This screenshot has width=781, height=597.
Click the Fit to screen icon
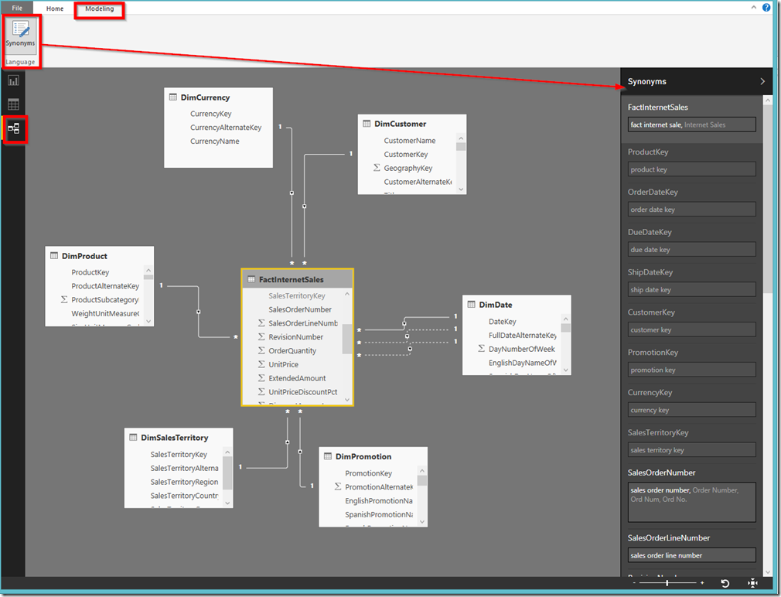(x=752, y=583)
